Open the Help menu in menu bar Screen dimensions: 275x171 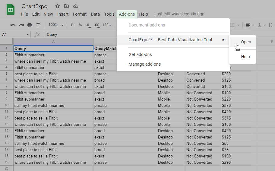tap(144, 14)
